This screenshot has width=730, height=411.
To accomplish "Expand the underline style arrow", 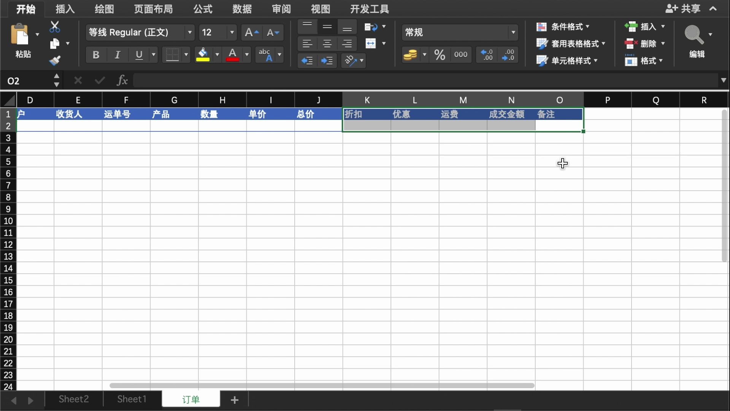I will 154,55.
